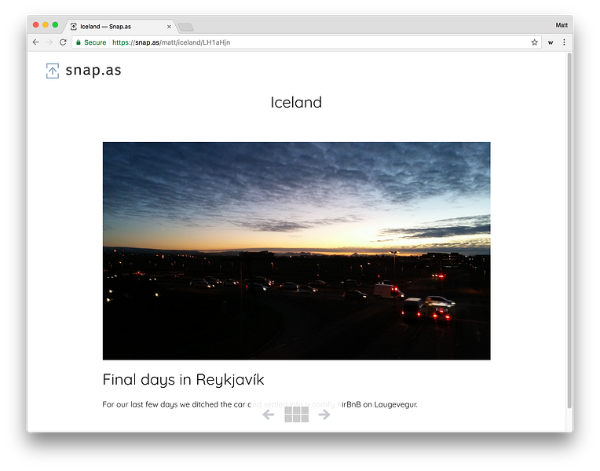The height and width of the screenshot is (471, 600).
Task: Click the green maximize window button
Action: [x=55, y=25]
